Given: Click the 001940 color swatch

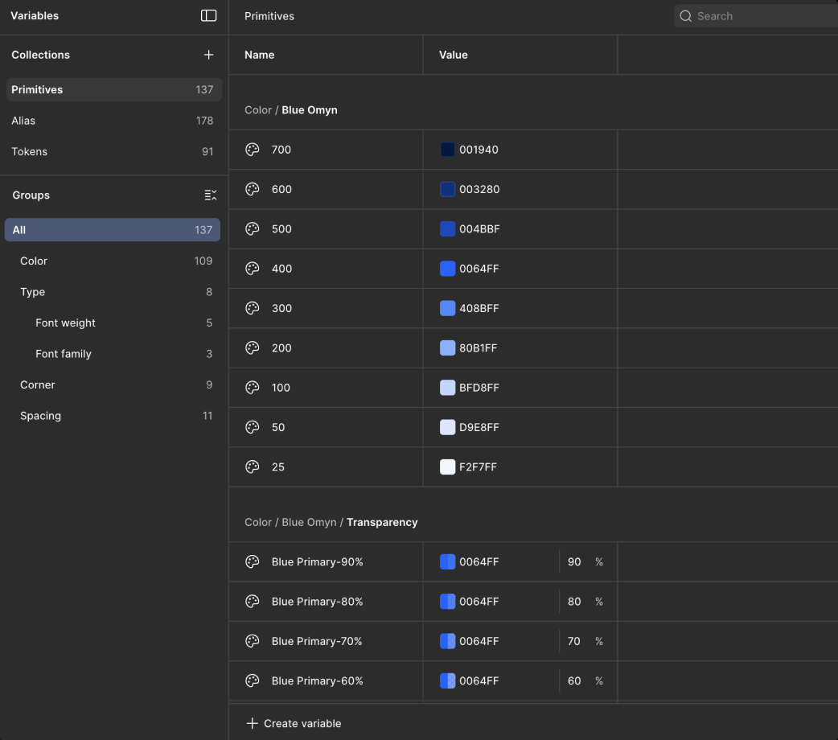Looking at the screenshot, I should pyautogui.click(x=448, y=150).
